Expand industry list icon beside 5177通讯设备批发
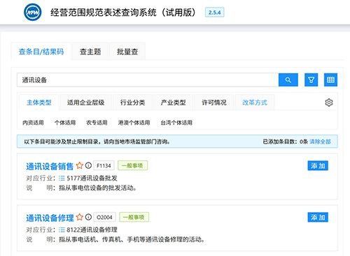 pos(62,179)
